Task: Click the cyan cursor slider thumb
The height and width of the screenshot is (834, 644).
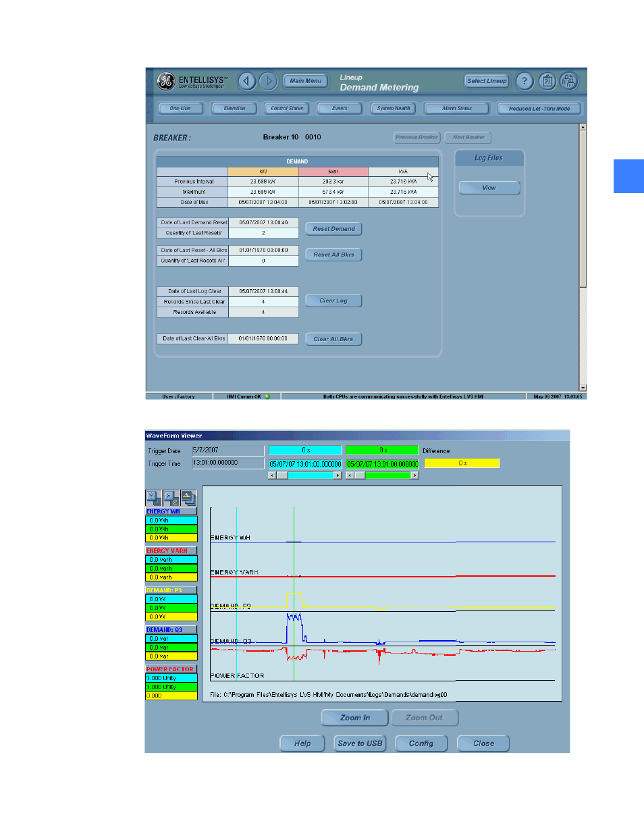Action: point(282,475)
